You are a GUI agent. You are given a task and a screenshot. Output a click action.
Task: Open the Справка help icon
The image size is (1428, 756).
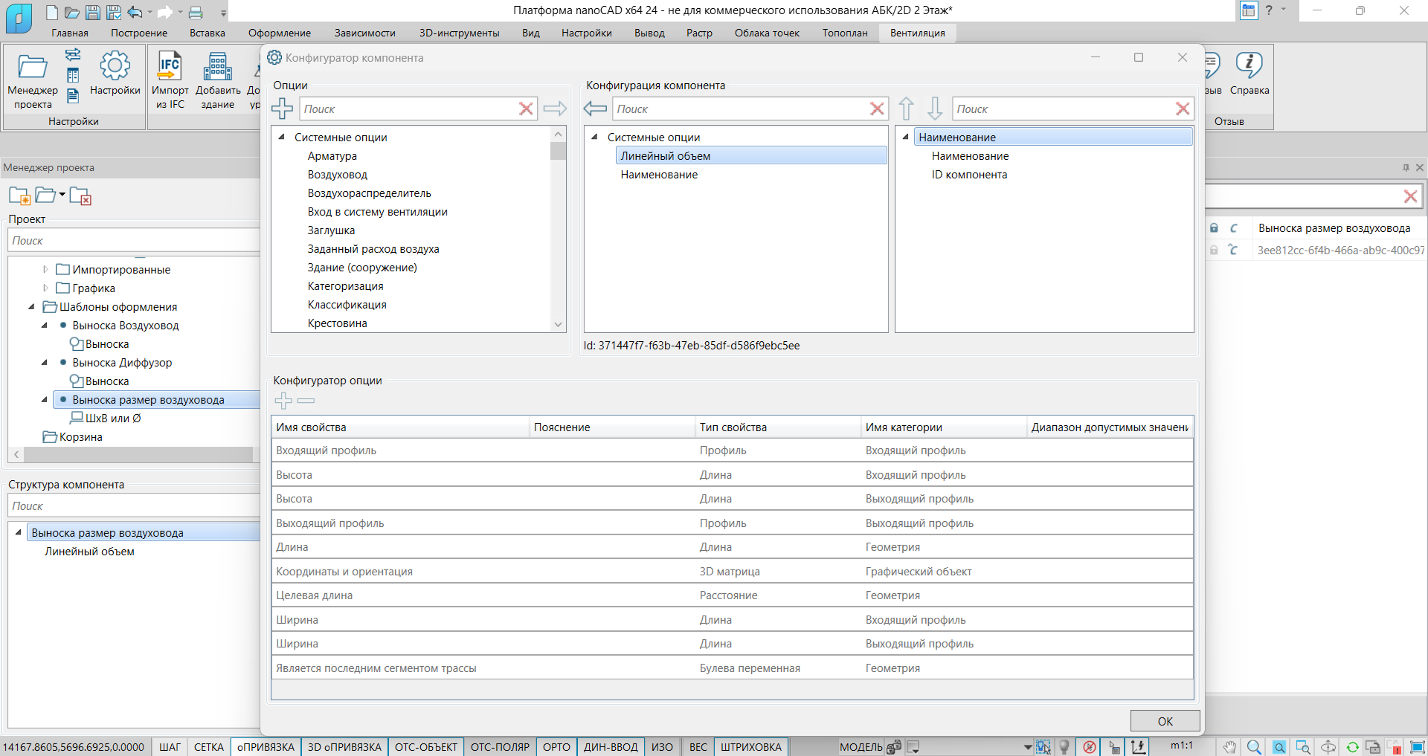(1249, 67)
